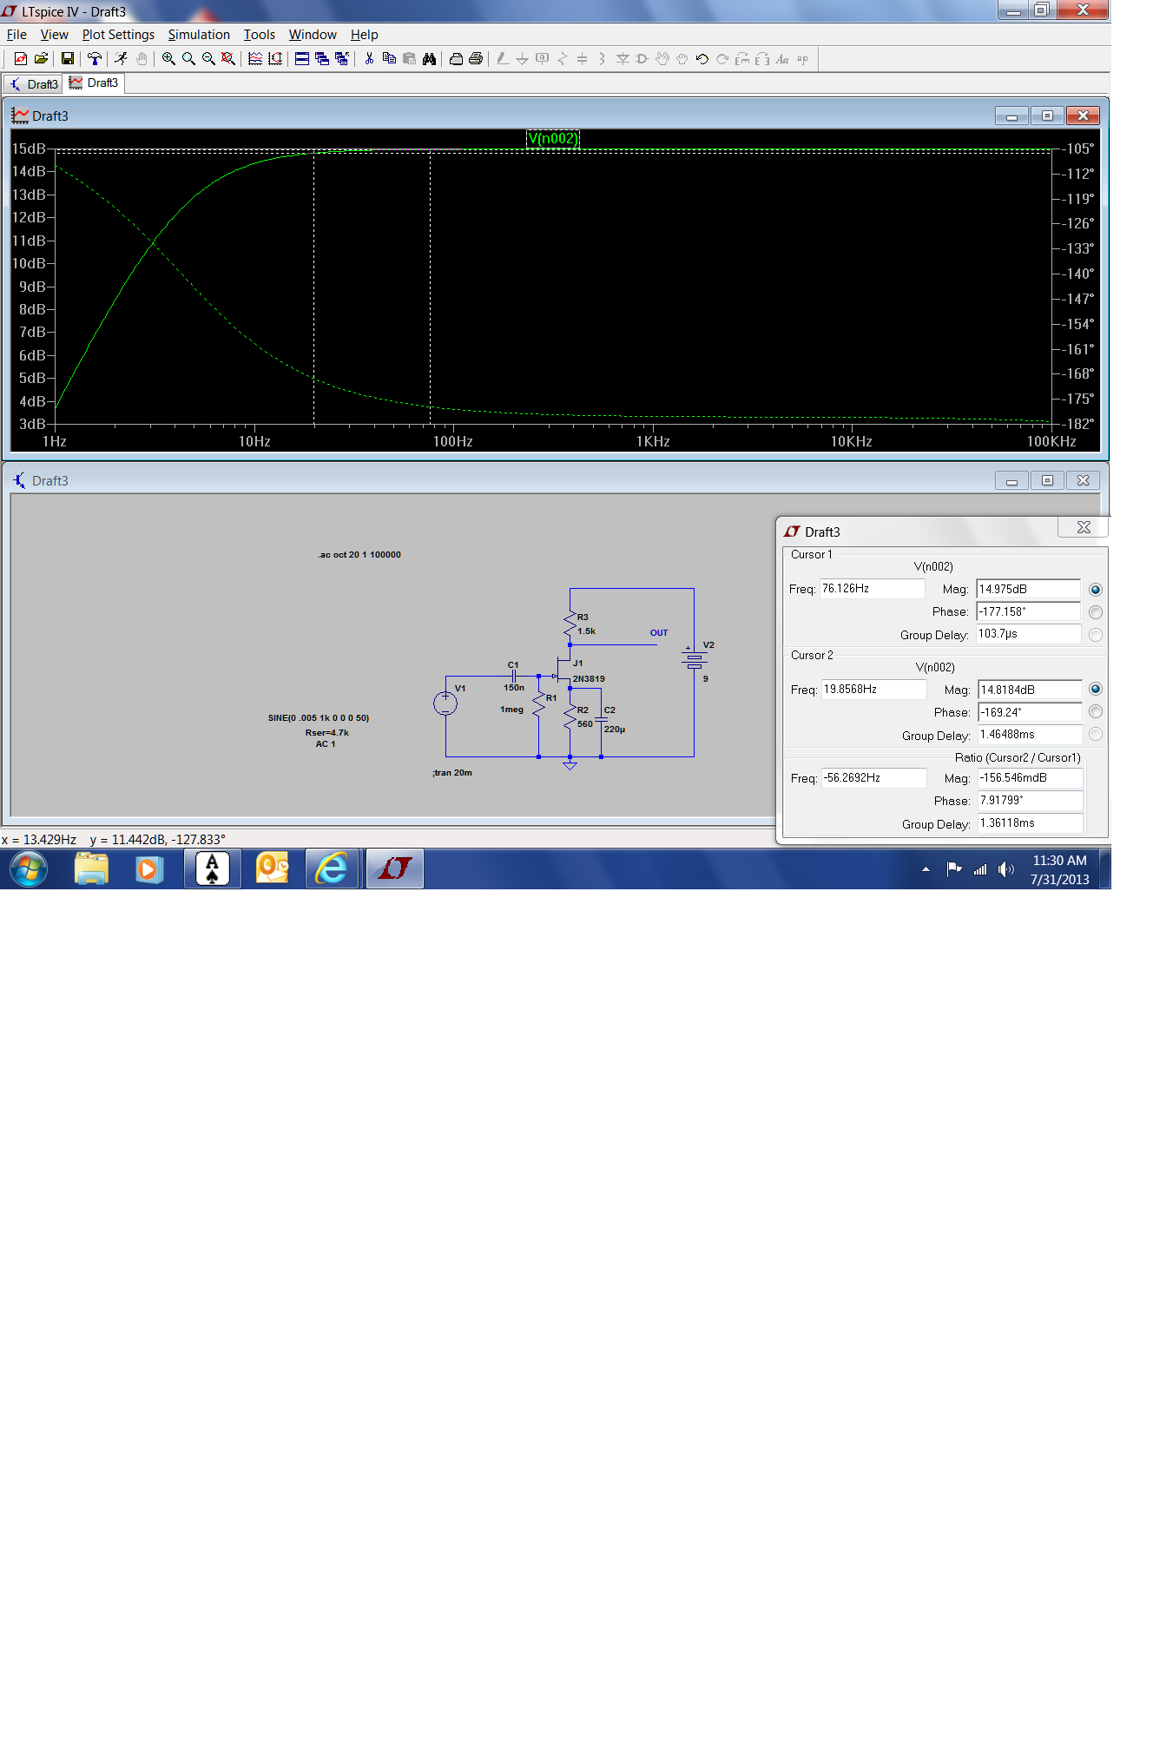Click the volume speaker tray icon
Screen dimensions: 1153x1737
coord(1005,869)
